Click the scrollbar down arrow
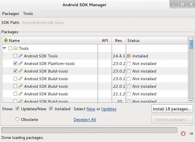The width and height of the screenshot is (195, 142). tap(191, 100)
